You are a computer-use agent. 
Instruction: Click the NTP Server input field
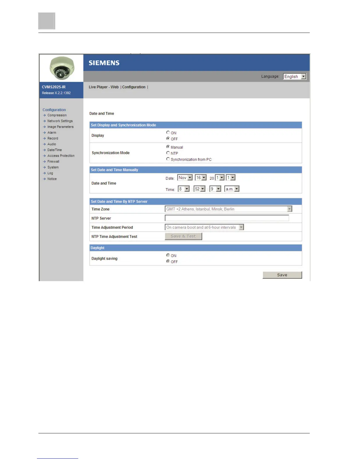click(227, 218)
